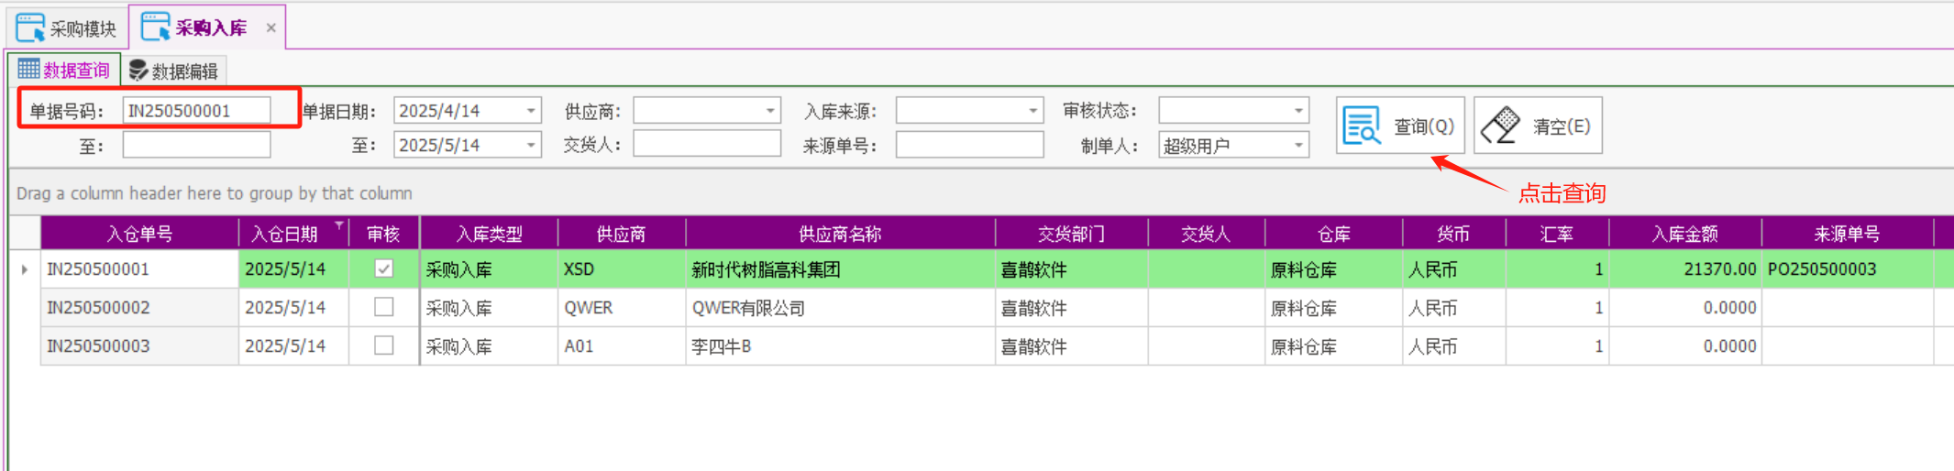Viewport: 1954px width, 471px height.
Task: Close the 采购入库 tab
Action: pyautogui.click(x=270, y=27)
